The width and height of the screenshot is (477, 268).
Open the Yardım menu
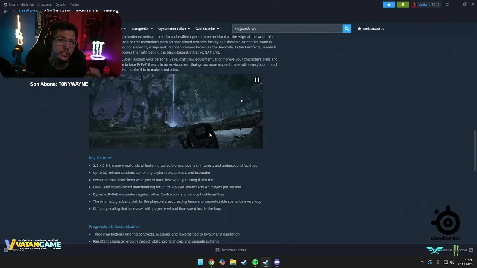click(75, 4)
